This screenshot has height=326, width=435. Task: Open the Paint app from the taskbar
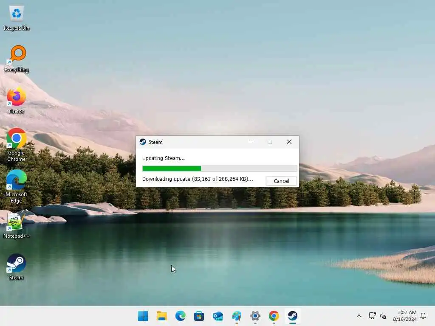pyautogui.click(x=236, y=316)
